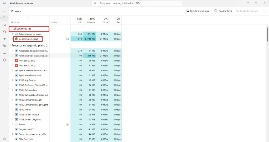This screenshot has height=142, width=269.
Task: Click the search magnifier icon
Action: [x=95, y=3]
